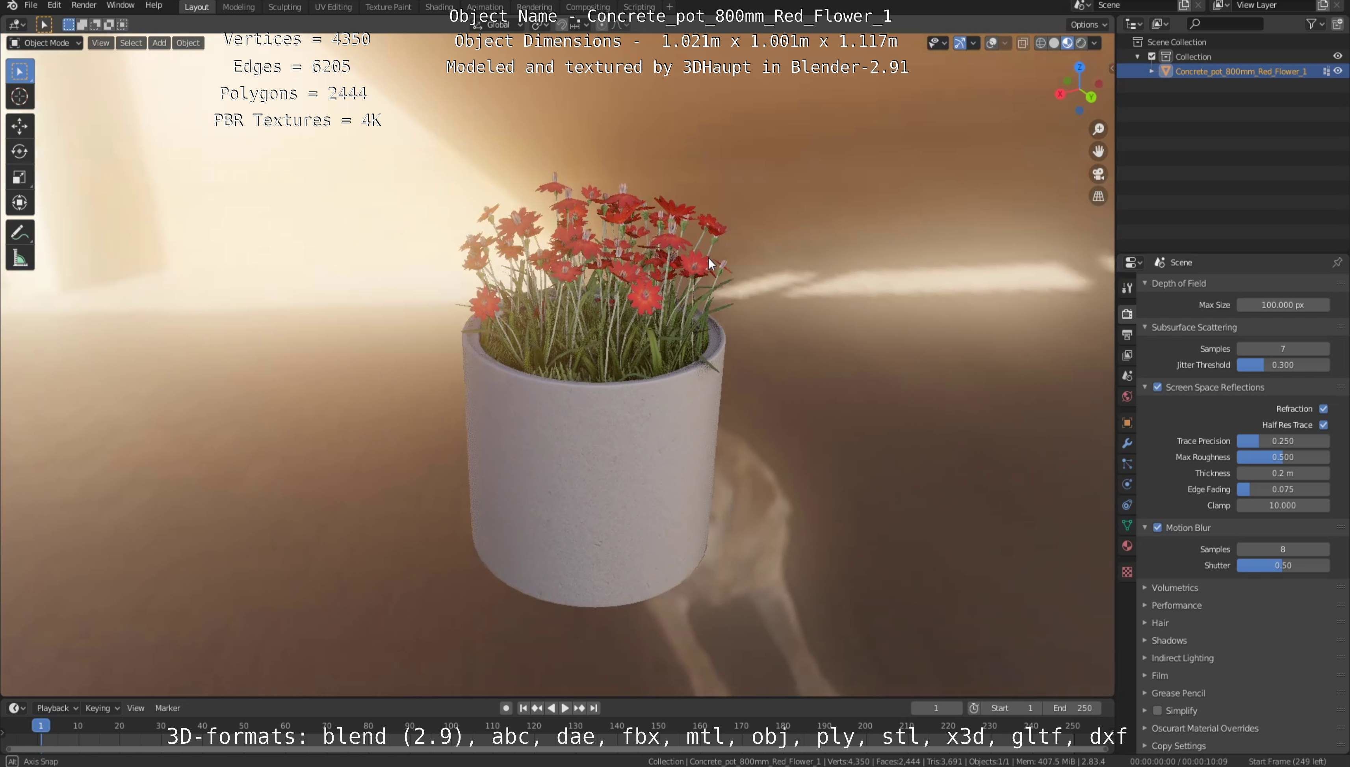Hide Collection with its eye icon
The width and height of the screenshot is (1350, 767).
coord(1337,56)
